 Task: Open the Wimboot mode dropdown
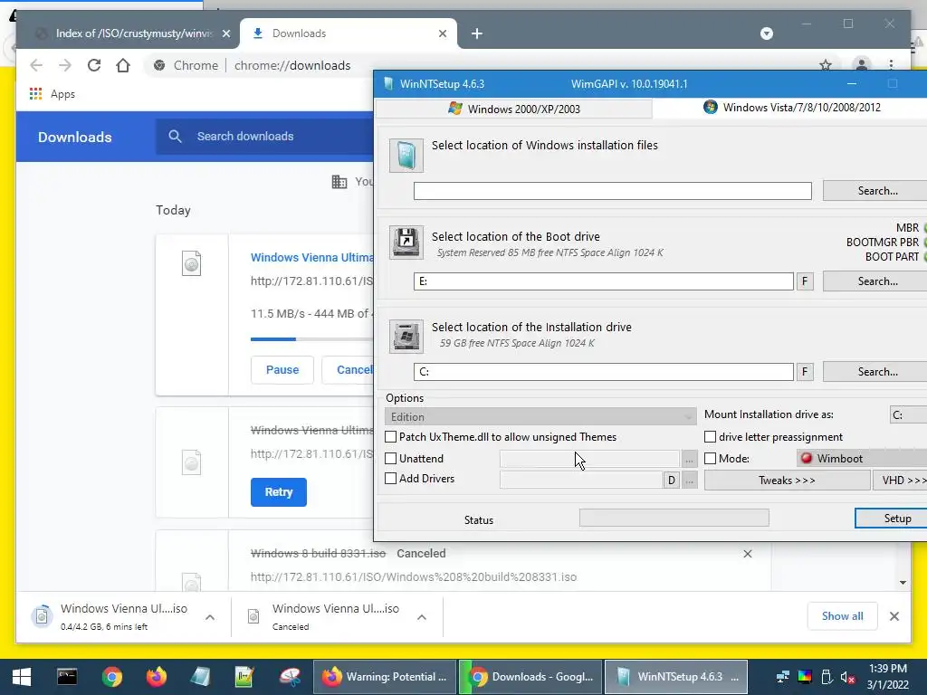(862, 459)
